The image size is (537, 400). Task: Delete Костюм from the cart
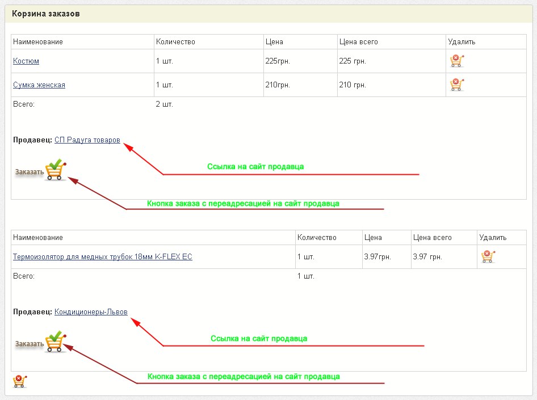(456, 61)
